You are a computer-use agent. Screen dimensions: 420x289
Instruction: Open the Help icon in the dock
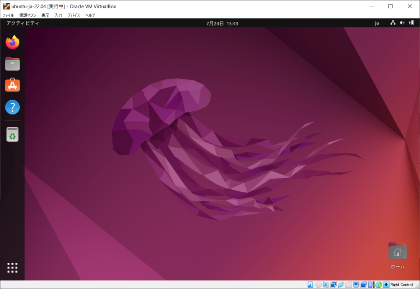coord(12,107)
